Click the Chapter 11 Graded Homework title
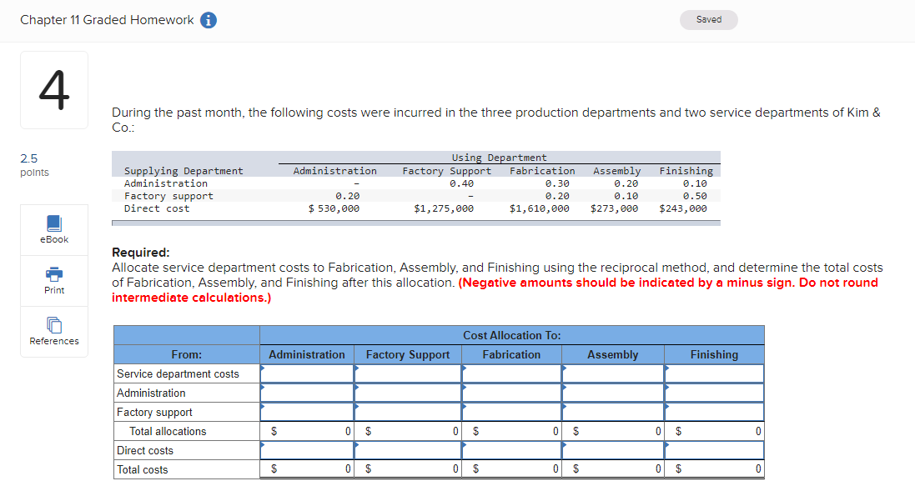 [108, 19]
